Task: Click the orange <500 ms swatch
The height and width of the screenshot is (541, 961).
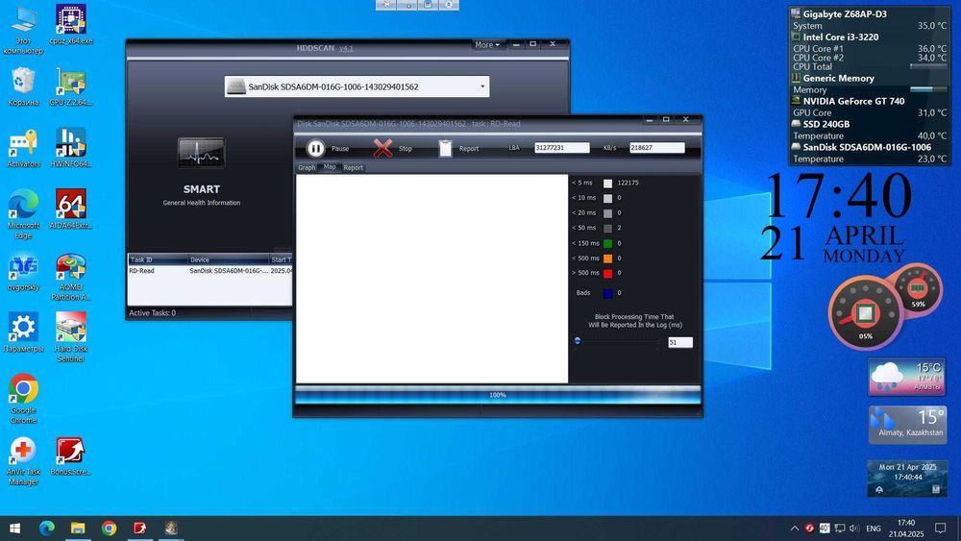Action: tap(607, 258)
